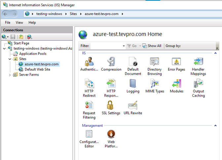
Task: Open the Output Caching feature
Action: click(x=198, y=88)
